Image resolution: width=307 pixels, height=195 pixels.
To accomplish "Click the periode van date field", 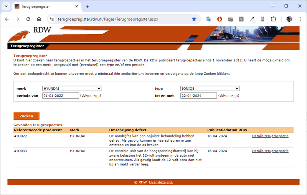I will [x=61, y=96].
